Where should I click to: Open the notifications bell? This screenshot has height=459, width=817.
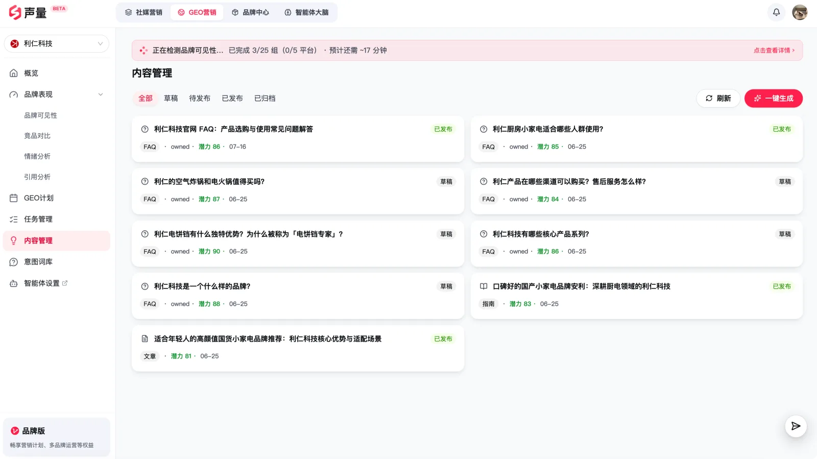[x=776, y=12]
